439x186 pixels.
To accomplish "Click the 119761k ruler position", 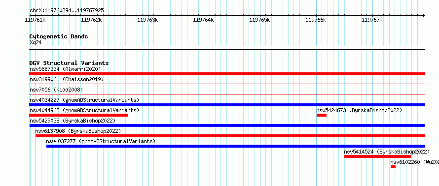I will point(36,20).
